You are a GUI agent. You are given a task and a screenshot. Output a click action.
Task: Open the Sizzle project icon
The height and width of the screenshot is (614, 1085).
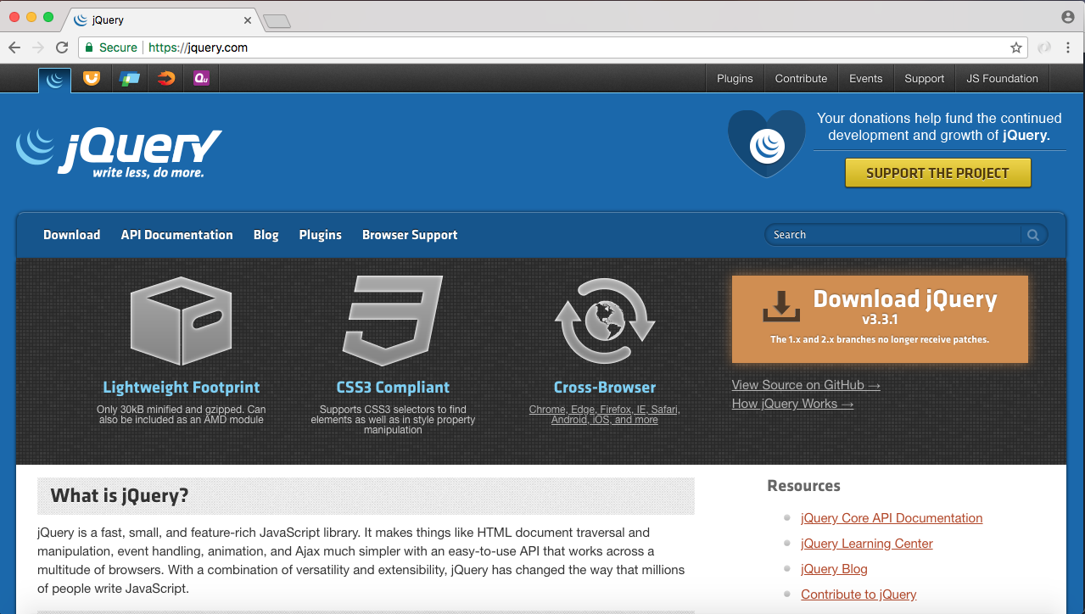coord(165,79)
